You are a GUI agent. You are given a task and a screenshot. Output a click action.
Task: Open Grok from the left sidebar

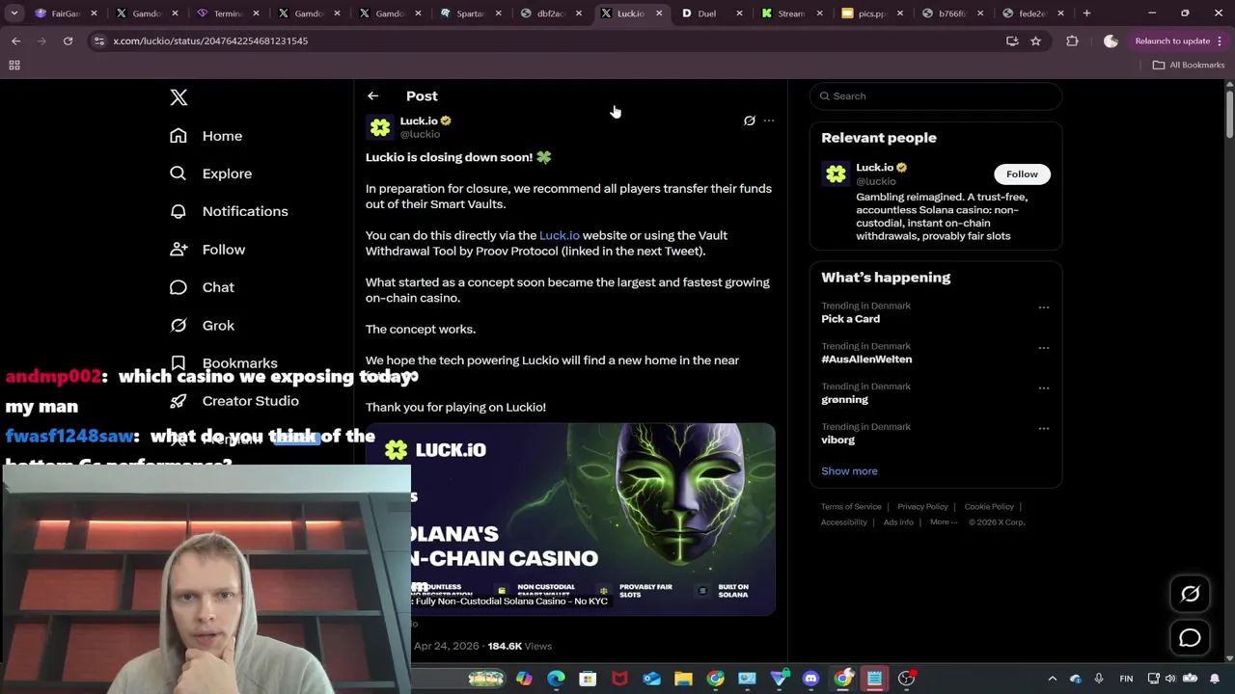click(202, 326)
